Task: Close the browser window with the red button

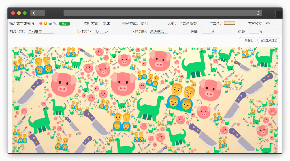Action: tap(13, 13)
